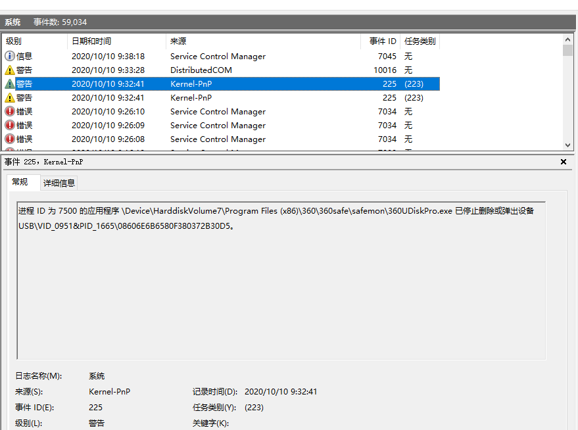Screen dimensions: 578x430
Task: Close the event 225 detail pane
Action: point(563,161)
